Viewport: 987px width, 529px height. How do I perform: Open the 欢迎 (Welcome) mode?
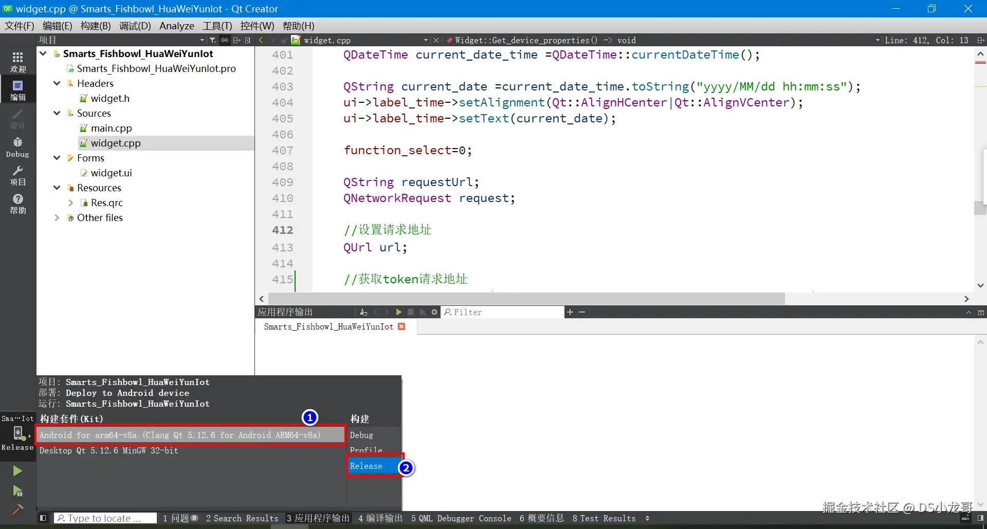pos(17,62)
